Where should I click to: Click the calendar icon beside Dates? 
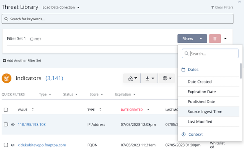click(183, 70)
